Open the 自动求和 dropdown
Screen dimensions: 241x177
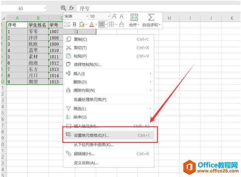tap(151, 25)
